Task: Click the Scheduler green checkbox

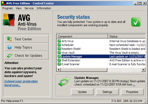Action: pos(59,45)
